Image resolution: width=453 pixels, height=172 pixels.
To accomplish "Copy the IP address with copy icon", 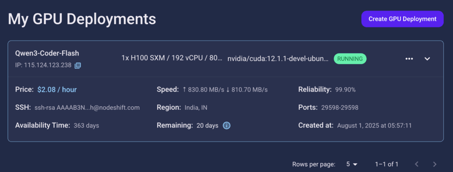I will tap(78, 66).
